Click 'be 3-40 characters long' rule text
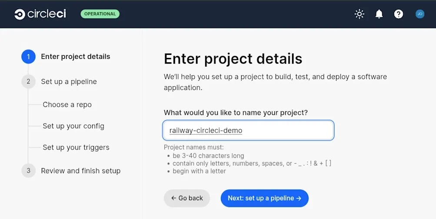436x219 pixels. pos(208,156)
